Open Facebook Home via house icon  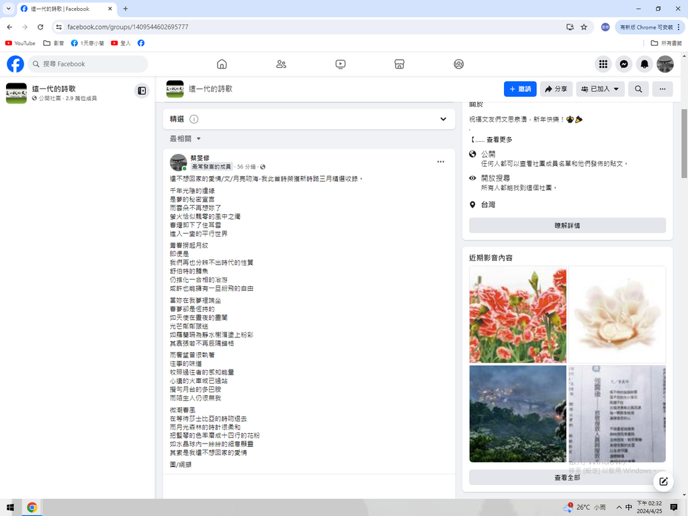(222, 64)
